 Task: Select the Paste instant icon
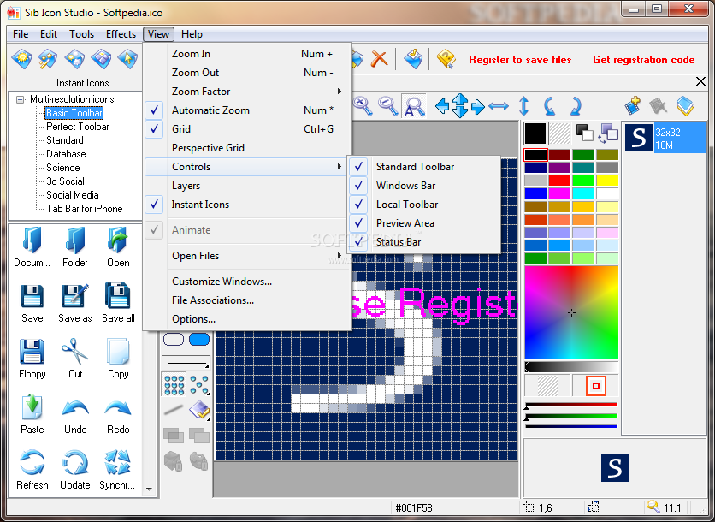click(32, 414)
